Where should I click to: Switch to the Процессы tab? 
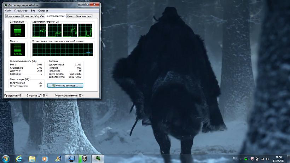(x=27, y=16)
